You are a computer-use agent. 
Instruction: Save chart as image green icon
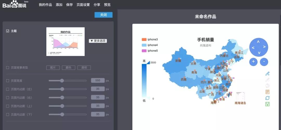coord(267,104)
